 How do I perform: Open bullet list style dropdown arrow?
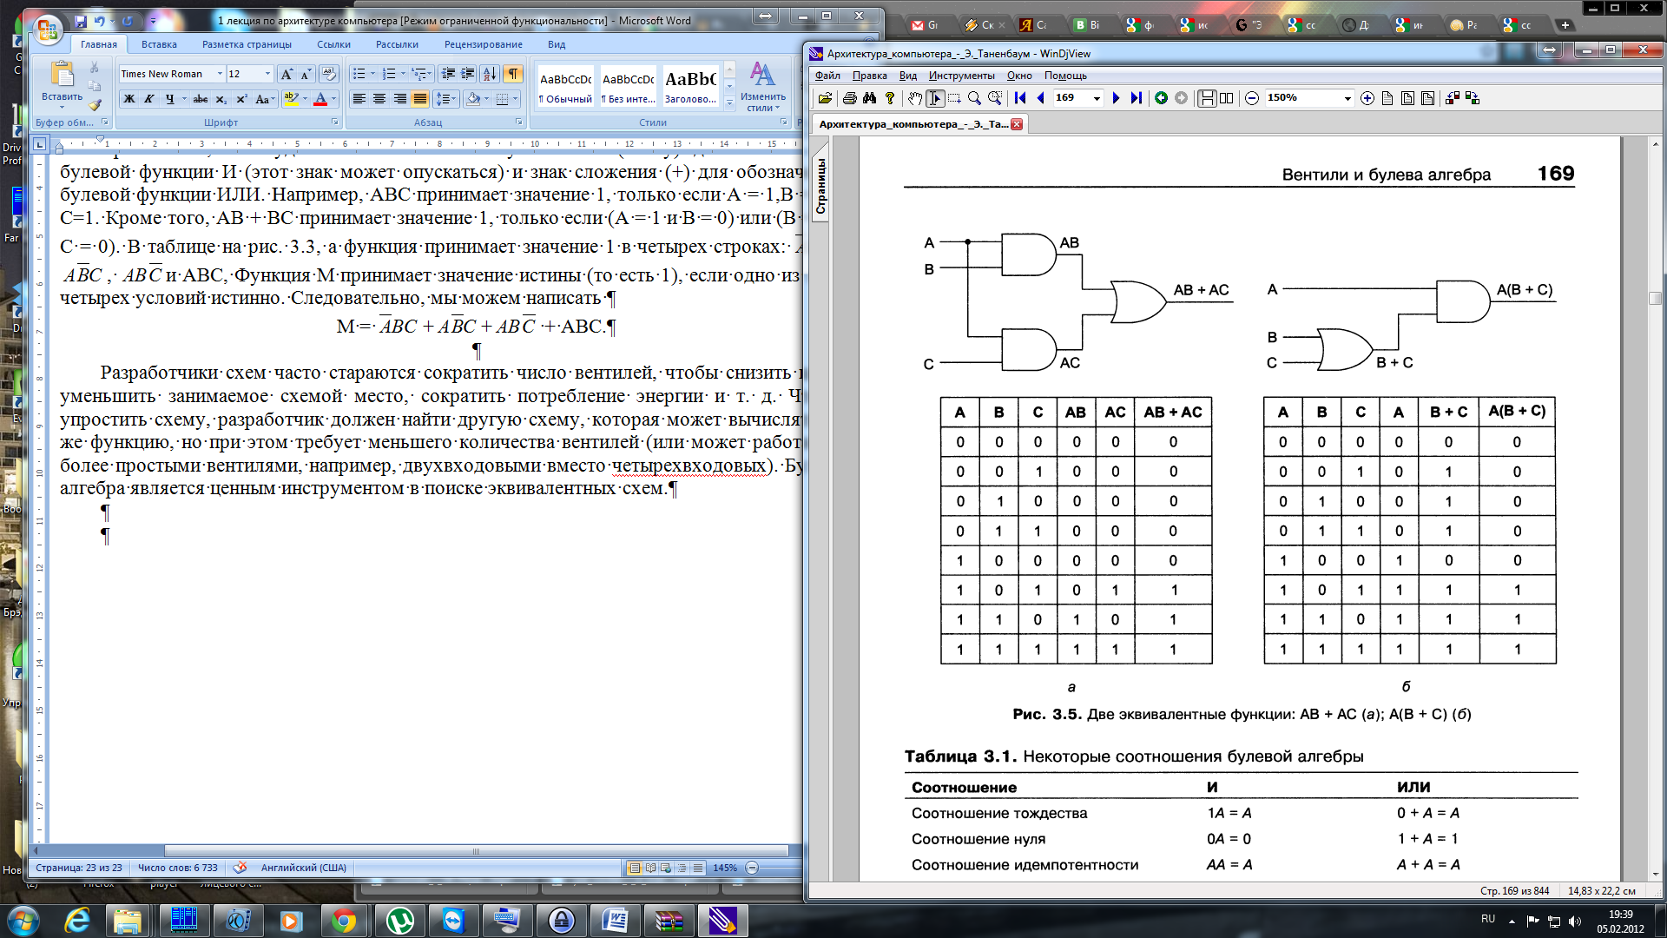pyautogui.click(x=372, y=74)
